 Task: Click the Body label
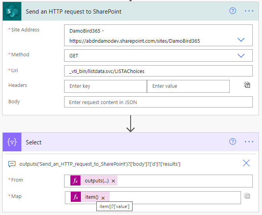click(x=14, y=101)
